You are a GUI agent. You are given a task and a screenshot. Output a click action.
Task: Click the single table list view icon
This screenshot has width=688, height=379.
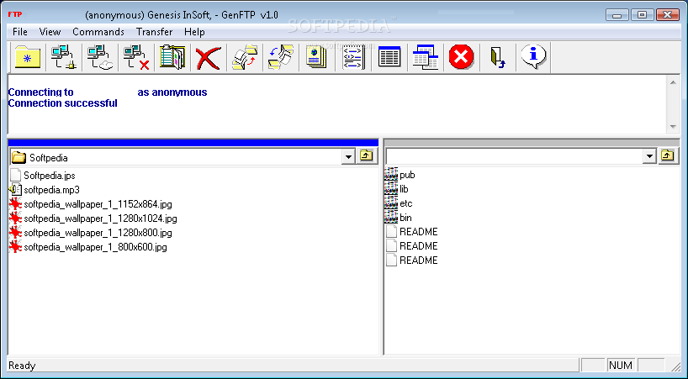389,57
